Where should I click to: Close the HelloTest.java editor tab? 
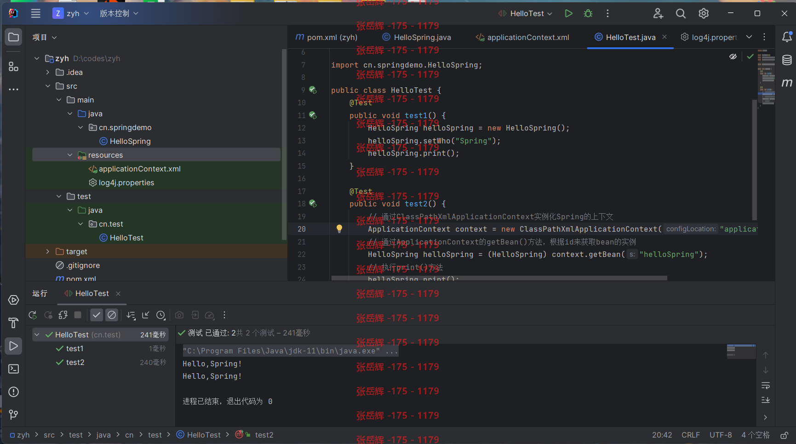(x=664, y=37)
